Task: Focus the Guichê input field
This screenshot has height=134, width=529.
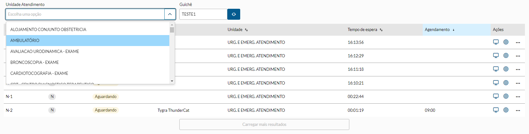Action: (x=203, y=14)
